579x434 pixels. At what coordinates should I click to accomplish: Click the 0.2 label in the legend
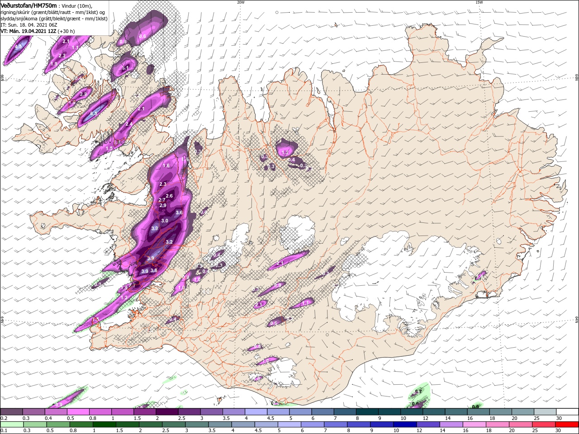[x=4, y=419]
